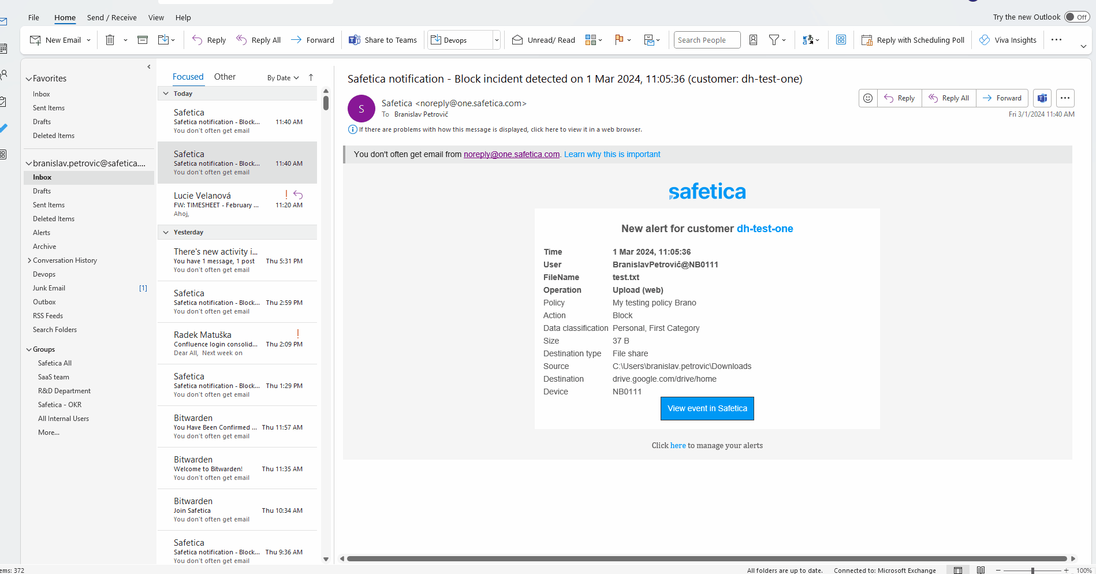Click the noreply@one.safetica.com link
The image size is (1096, 574).
(512, 154)
